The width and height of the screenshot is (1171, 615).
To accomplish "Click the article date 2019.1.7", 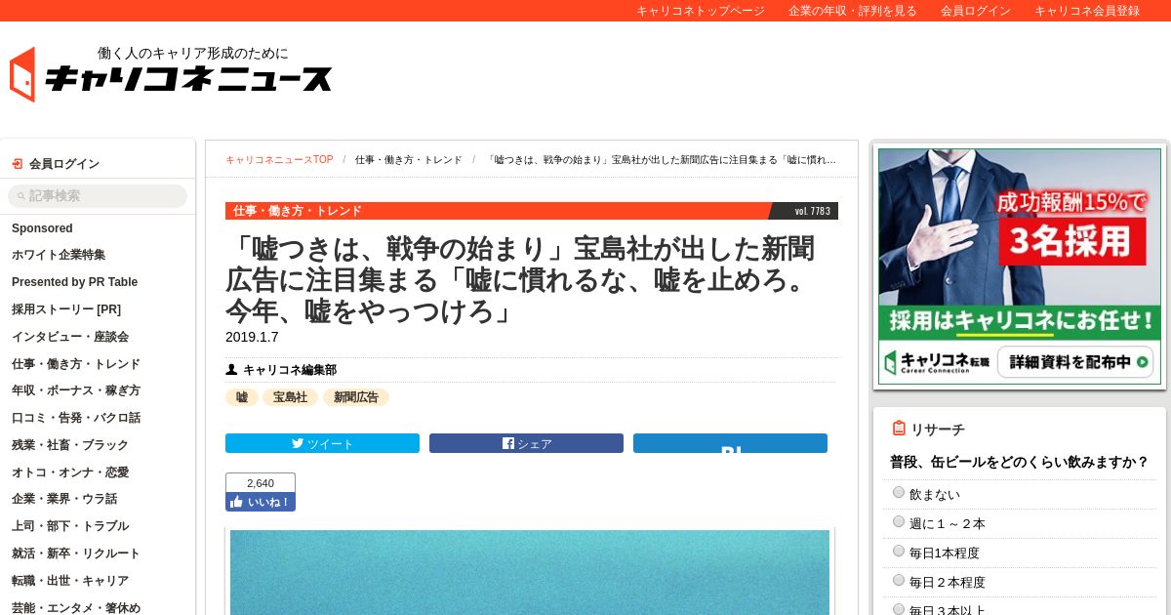I will coord(252,337).
